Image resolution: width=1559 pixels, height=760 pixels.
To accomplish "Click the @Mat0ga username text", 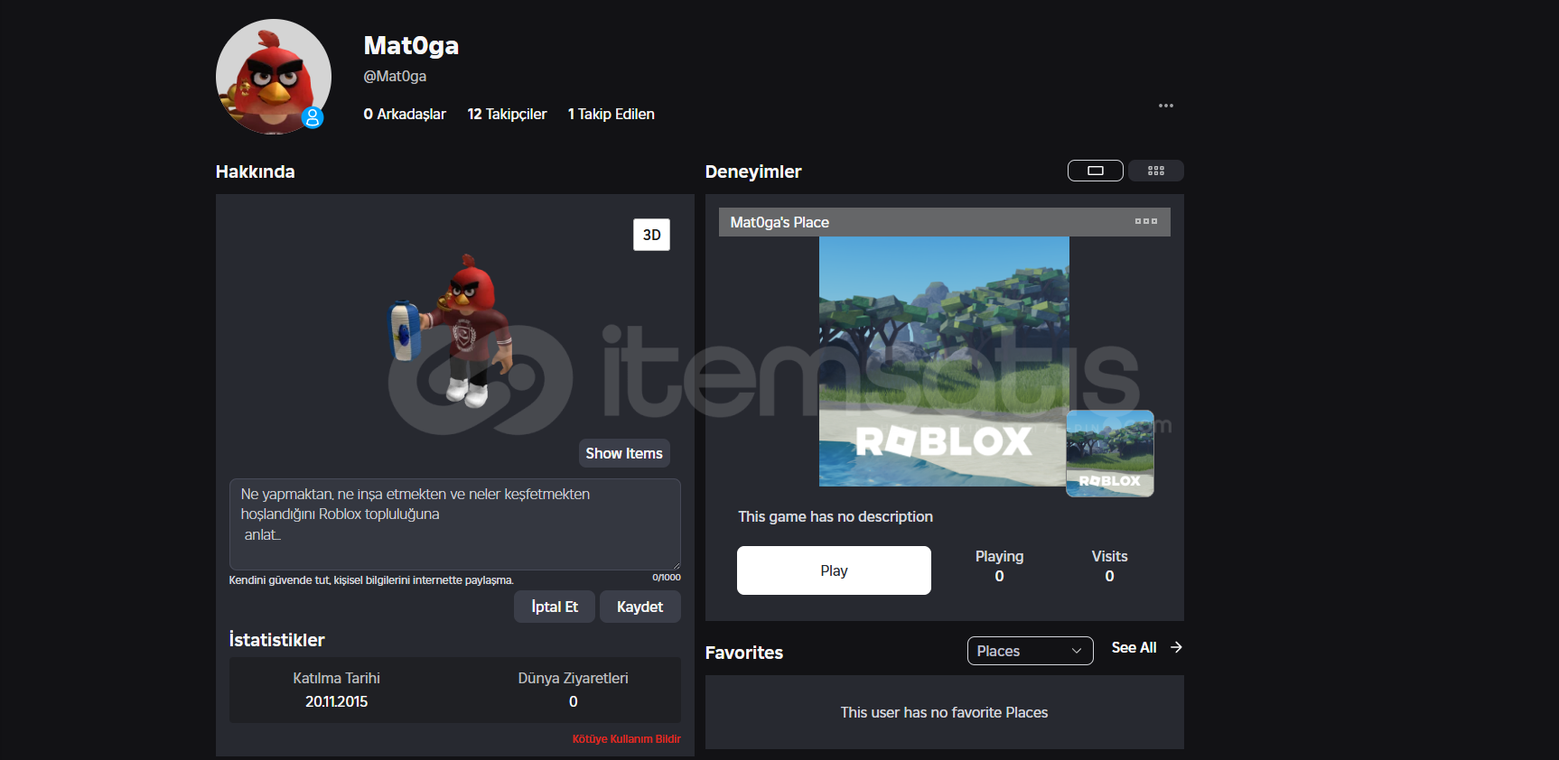I will tap(395, 77).
